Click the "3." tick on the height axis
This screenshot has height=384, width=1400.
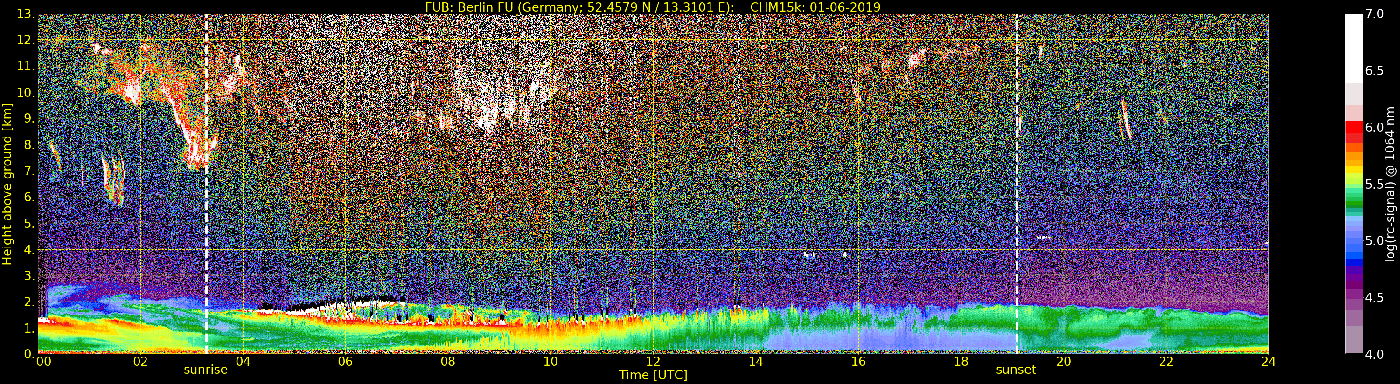pos(29,275)
